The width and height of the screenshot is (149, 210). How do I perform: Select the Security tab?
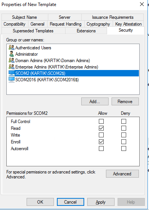[125, 30]
